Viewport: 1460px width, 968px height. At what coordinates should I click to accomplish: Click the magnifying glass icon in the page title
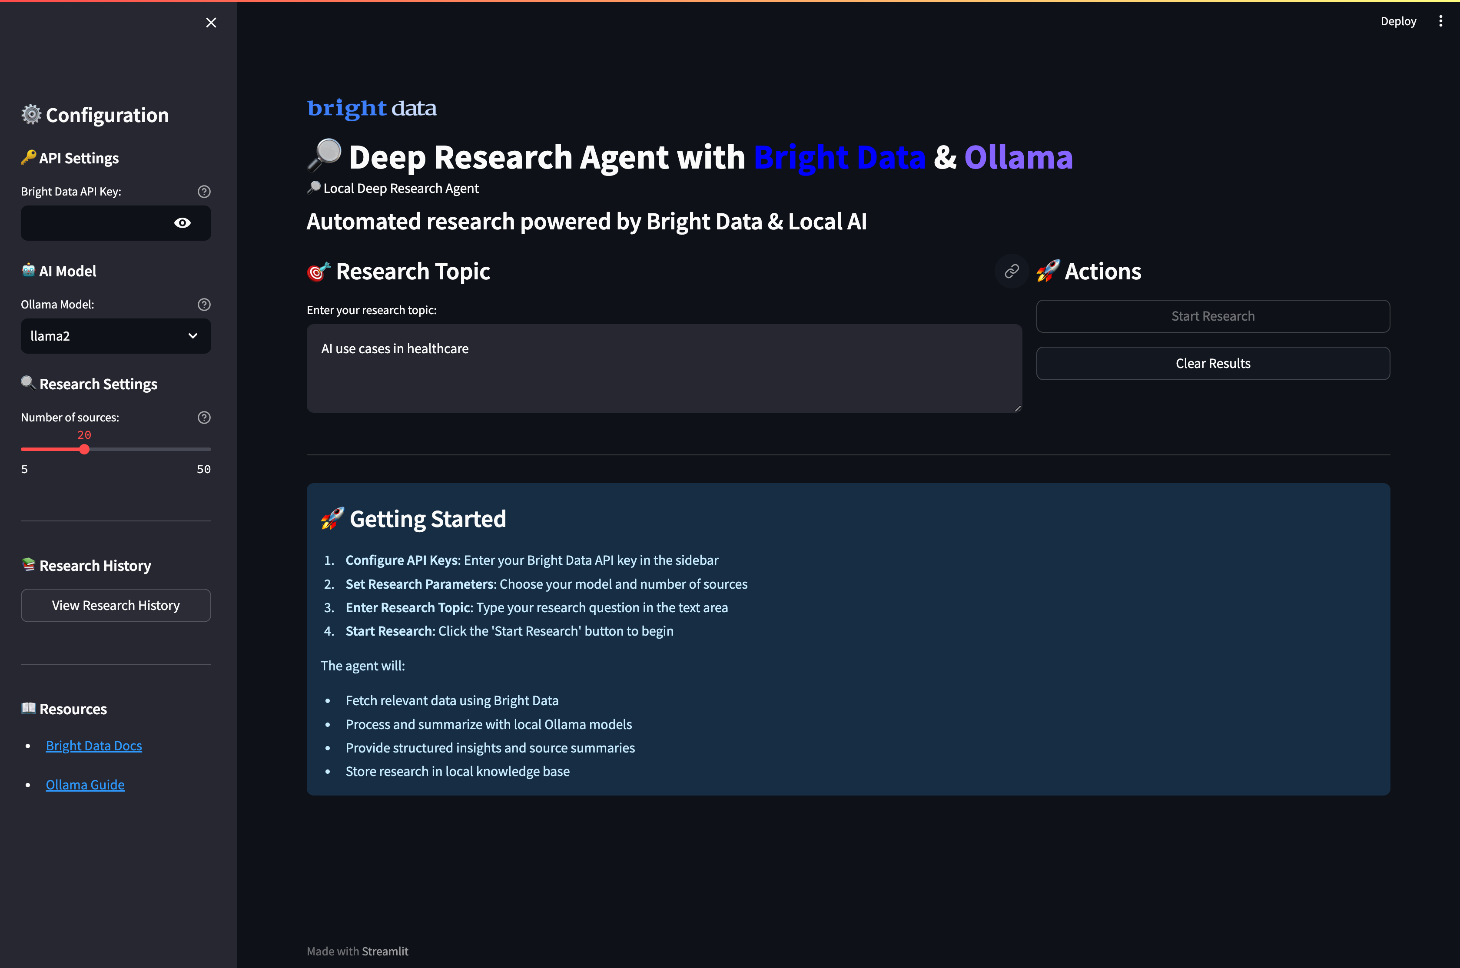323,156
